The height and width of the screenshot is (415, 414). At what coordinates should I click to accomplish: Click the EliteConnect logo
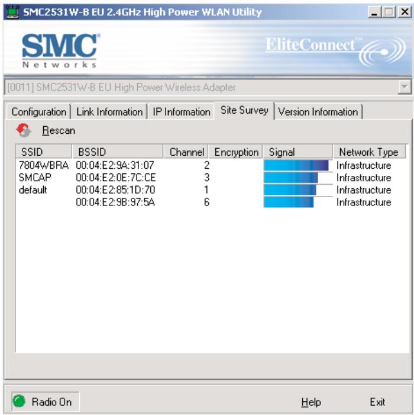coord(335,51)
